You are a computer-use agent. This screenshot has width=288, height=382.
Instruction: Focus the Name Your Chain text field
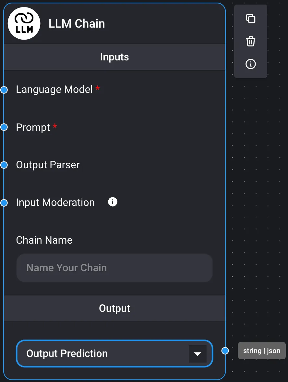click(114, 268)
